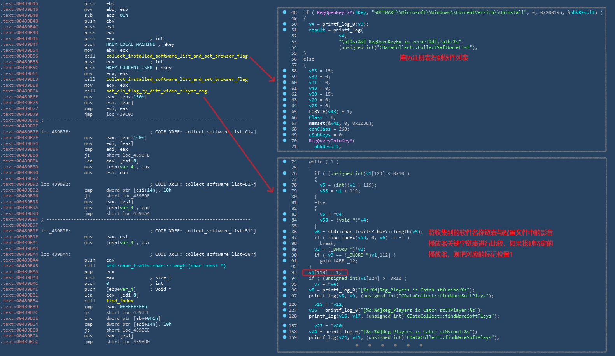Click blue dot at line 157
Screen dimensions: 615x356
[x=284, y=325]
